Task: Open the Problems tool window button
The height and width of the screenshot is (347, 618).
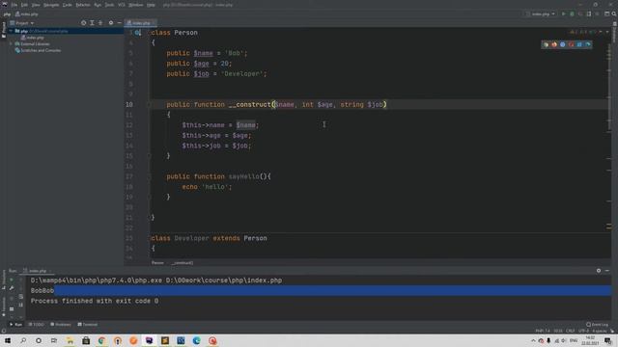Action: pyautogui.click(x=61, y=325)
